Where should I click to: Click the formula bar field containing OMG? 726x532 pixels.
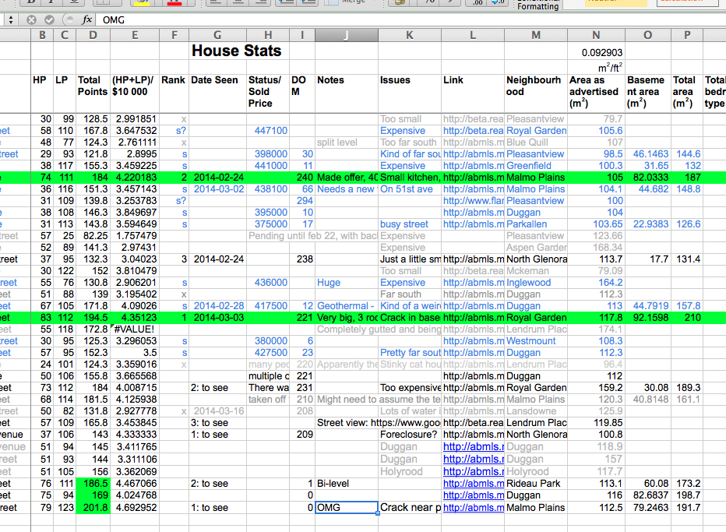click(x=412, y=20)
